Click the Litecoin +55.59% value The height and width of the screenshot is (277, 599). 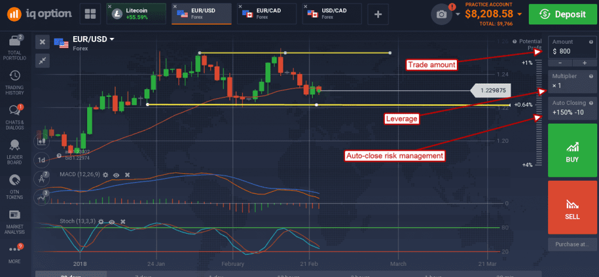click(137, 17)
